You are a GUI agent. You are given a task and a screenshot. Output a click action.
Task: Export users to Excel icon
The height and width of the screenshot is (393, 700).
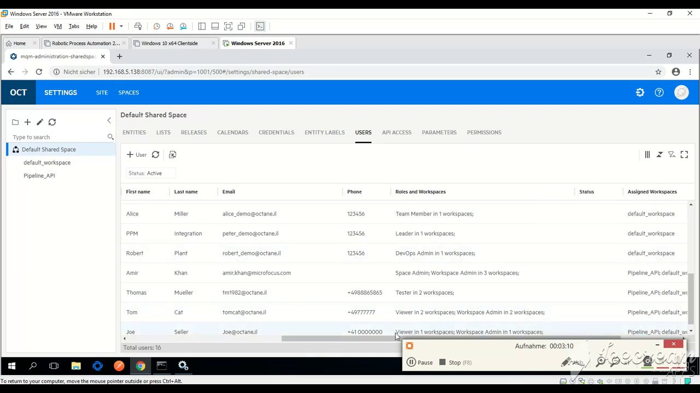click(x=172, y=155)
